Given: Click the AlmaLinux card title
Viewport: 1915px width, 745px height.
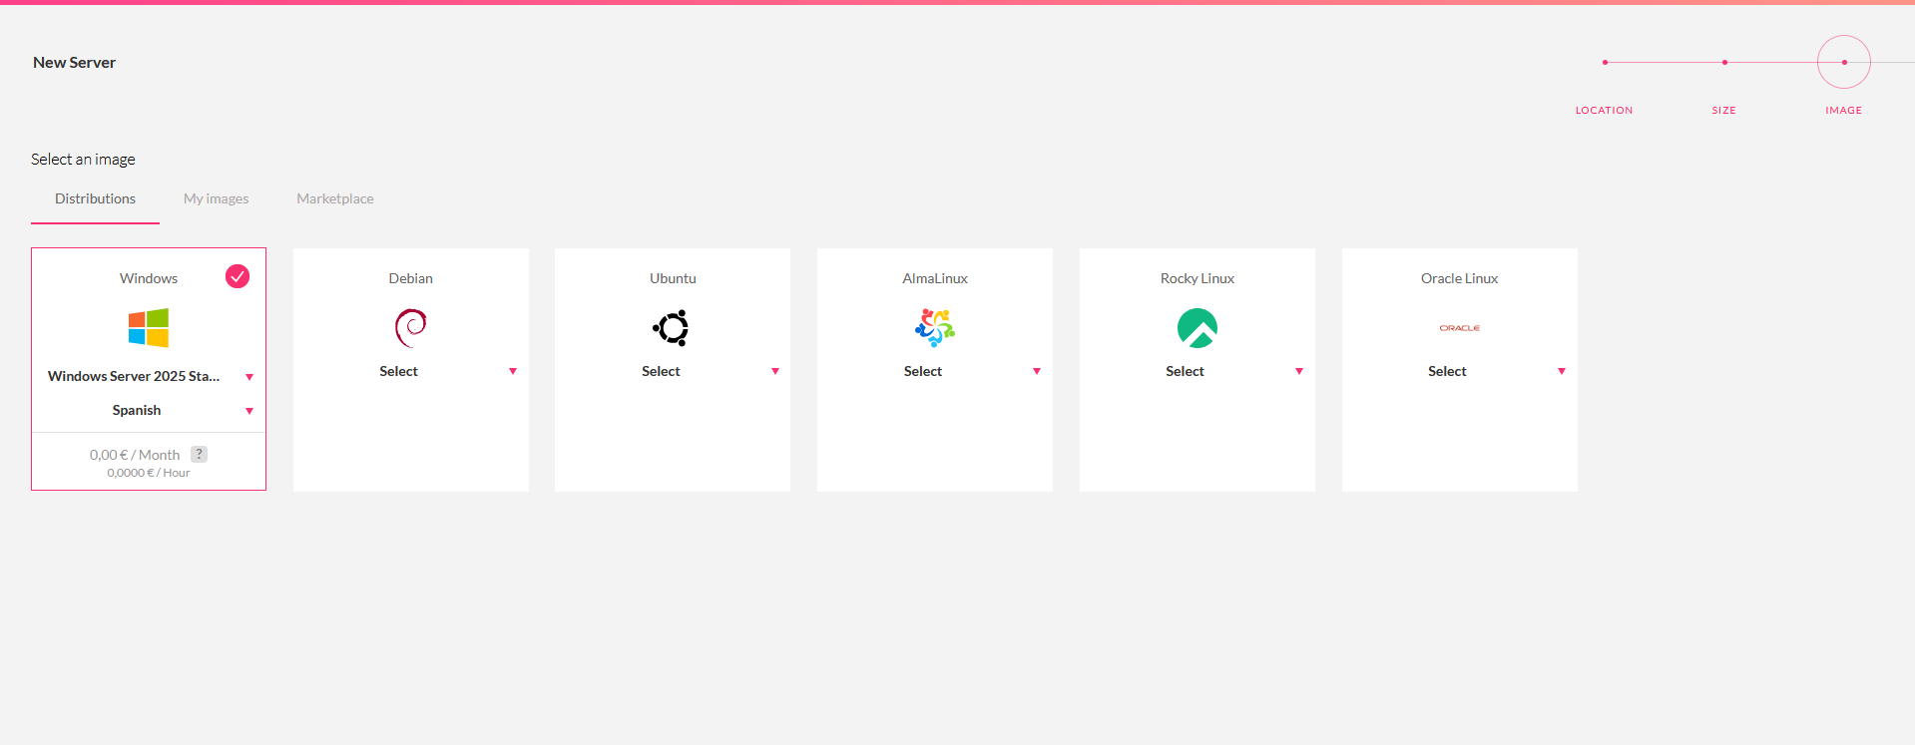Looking at the screenshot, I should [x=935, y=278].
